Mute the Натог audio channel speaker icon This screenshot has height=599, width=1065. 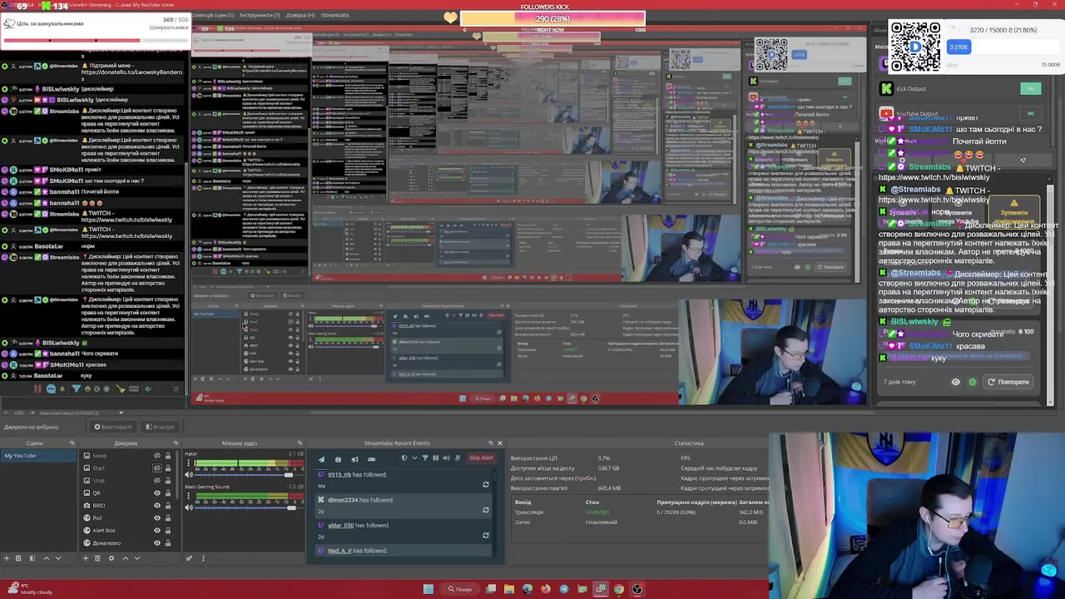tap(189, 475)
